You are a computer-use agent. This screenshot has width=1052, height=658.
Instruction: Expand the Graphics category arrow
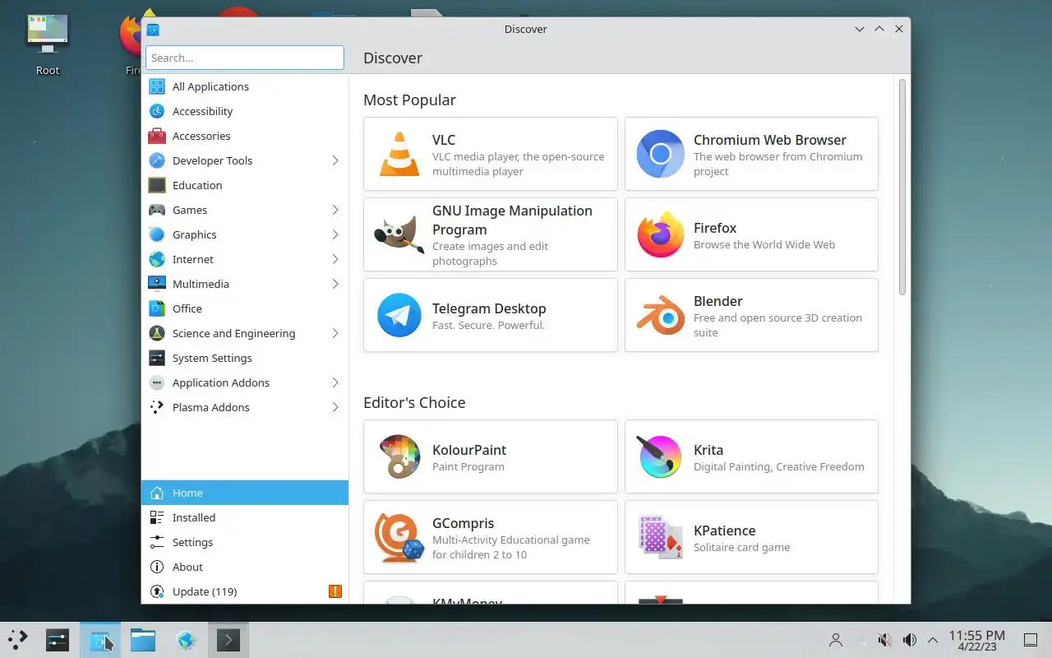coord(335,234)
